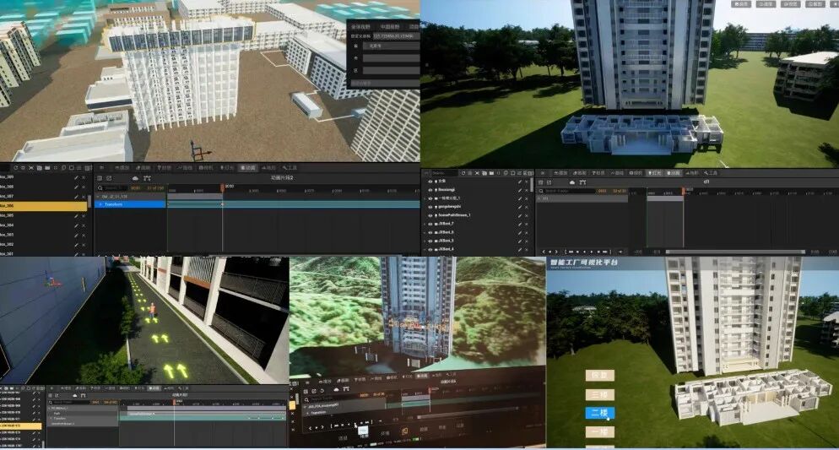This screenshot has width=839, height=450.
Task: Click the cloud icon in top-left animation panel
Action: pos(135,178)
